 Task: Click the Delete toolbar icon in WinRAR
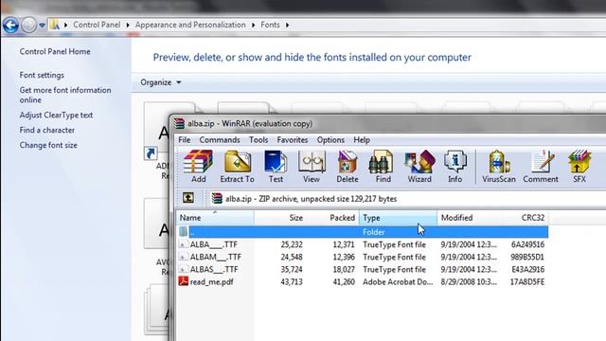pos(348,167)
